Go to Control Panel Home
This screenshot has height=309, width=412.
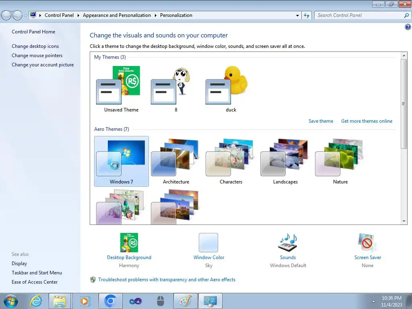pos(33,32)
